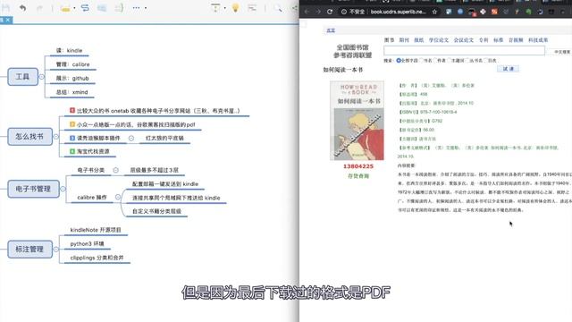The width and height of the screenshot is (572, 322).
Task: Select the 电子书管理 main topic node
Action: [33, 189]
